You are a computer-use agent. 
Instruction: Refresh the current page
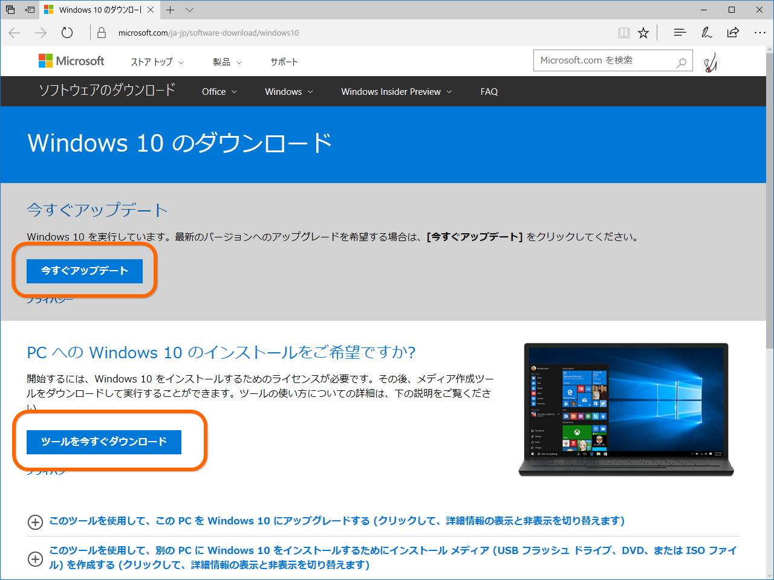[x=67, y=33]
